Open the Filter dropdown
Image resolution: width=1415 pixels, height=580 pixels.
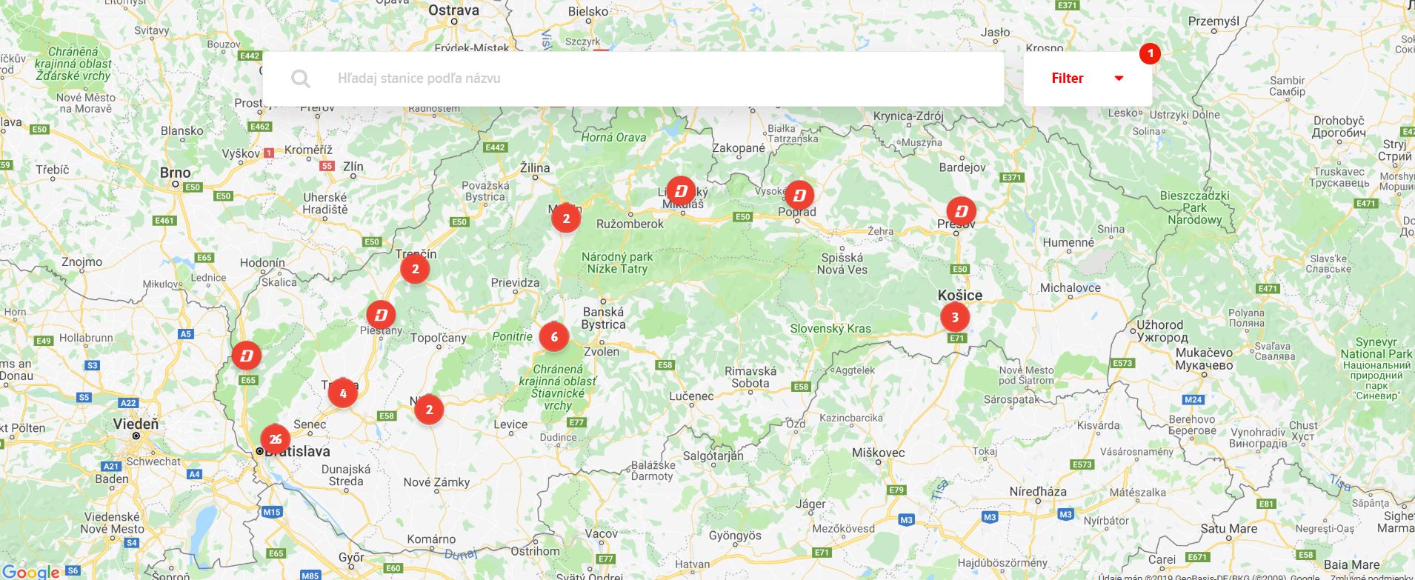click(1088, 79)
